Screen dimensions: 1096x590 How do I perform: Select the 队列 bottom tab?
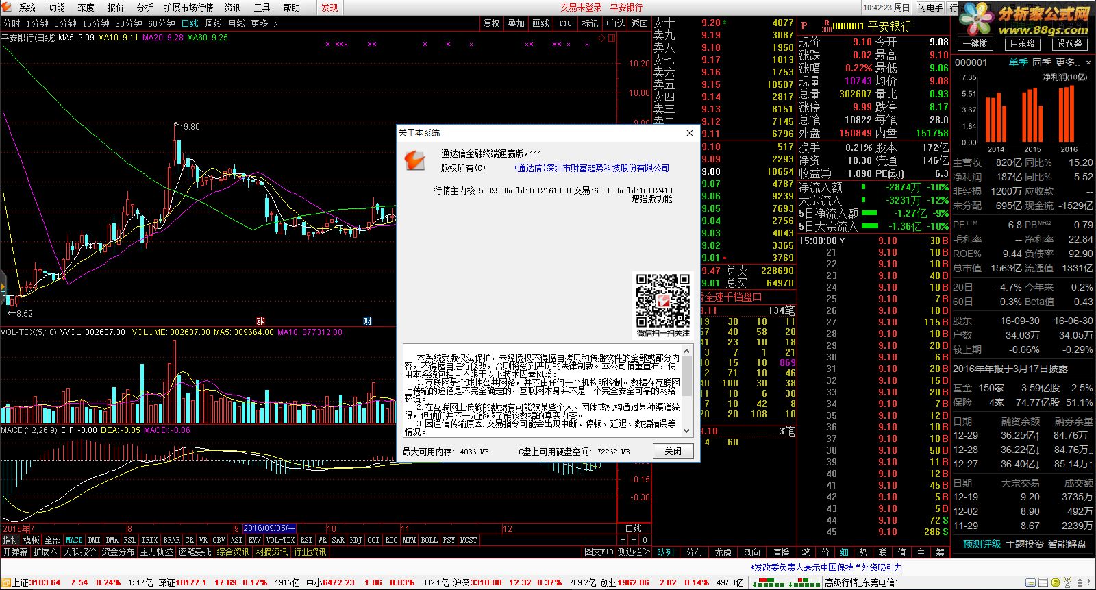(x=665, y=552)
